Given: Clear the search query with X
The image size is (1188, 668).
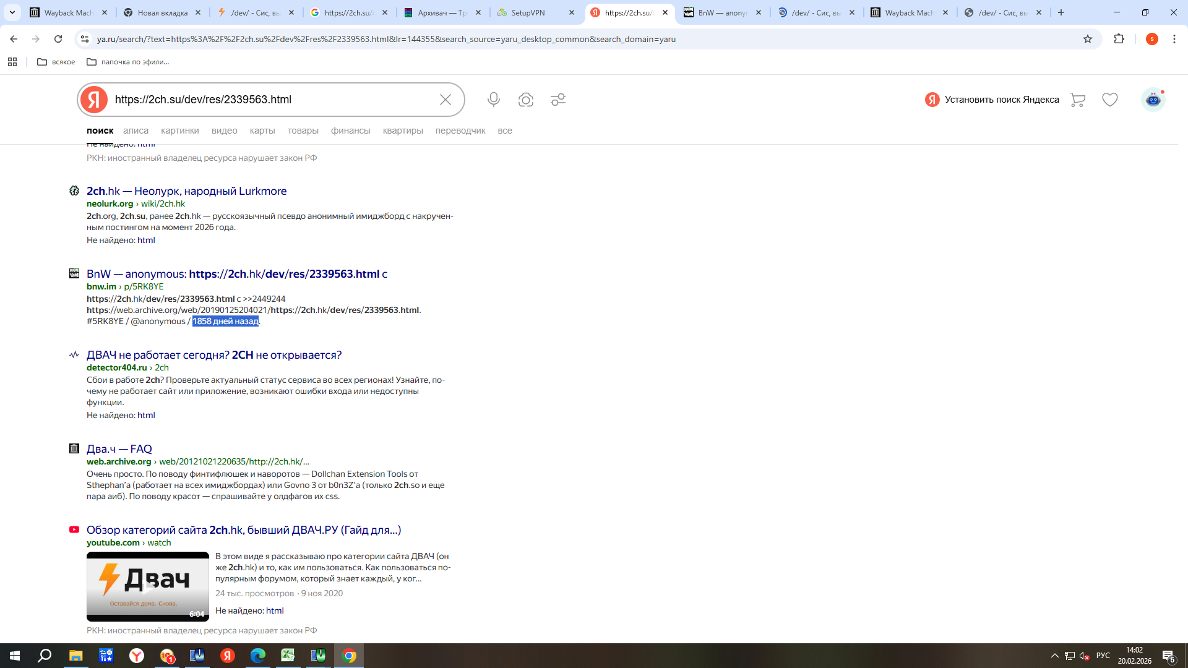Looking at the screenshot, I should pos(445,100).
